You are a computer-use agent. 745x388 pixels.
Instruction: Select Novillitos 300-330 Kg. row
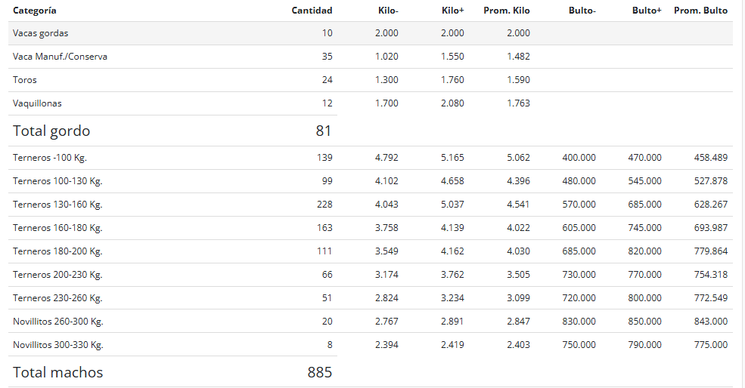[x=370, y=344]
